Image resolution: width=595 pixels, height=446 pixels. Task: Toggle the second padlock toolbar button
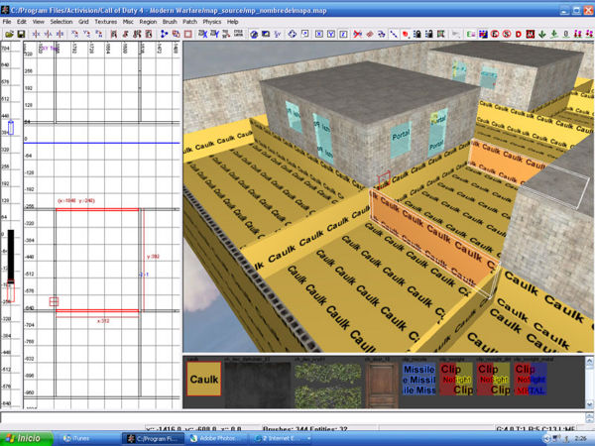tap(428, 34)
